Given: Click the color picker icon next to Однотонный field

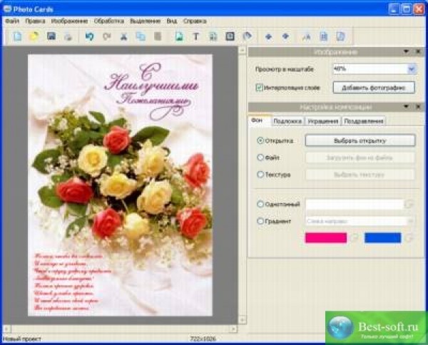Looking at the screenshot, I should coord(409,204).
